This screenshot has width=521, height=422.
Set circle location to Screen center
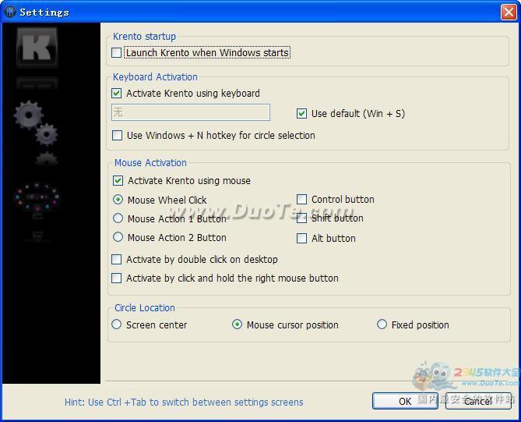click(117, 325)
